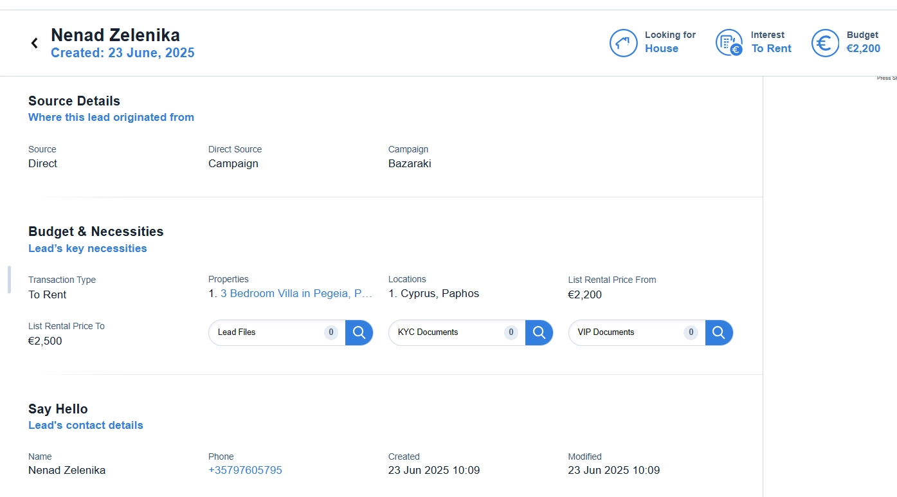The image size is (897, 497).
Task: Click the House looking-for label
Action: tap(662, 48)
